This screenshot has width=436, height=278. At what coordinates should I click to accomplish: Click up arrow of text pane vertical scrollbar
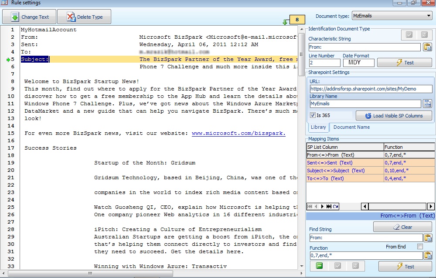pyautogui.click(x=302, y=29)
